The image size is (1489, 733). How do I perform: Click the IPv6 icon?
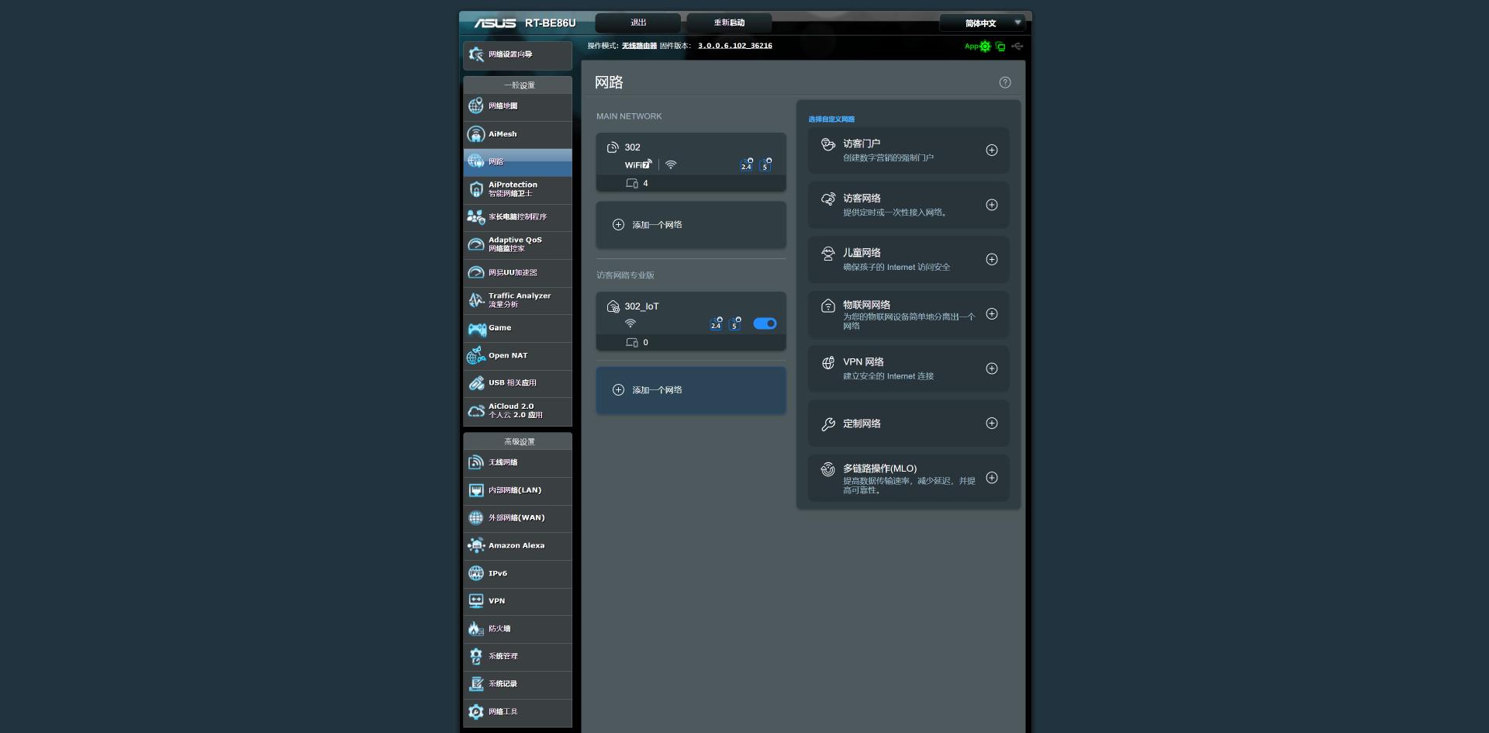tap(476, 573)
